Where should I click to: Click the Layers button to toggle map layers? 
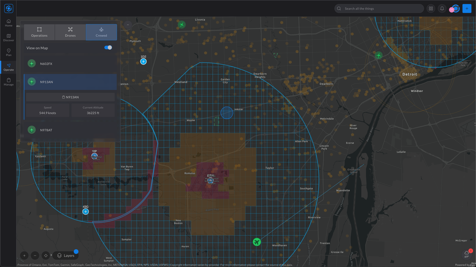coord(66,255)
